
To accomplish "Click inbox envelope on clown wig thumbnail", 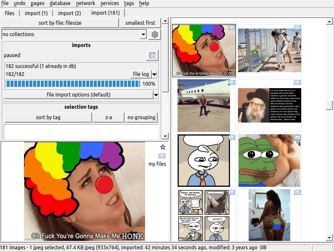I will [x=232, y=27].
